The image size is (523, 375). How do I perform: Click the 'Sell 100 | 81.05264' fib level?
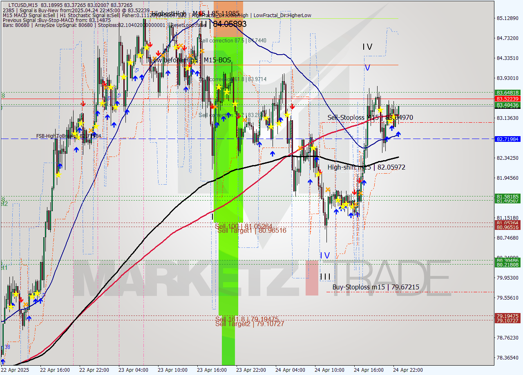tap(244, 225)
